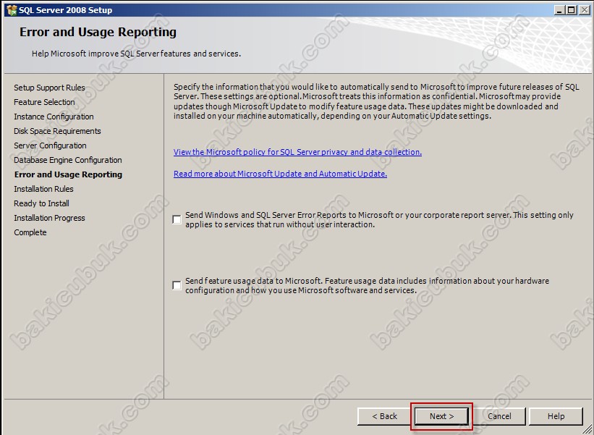Select Installation Rules step
The image size is (594, 435).
(x=43, y=189)
